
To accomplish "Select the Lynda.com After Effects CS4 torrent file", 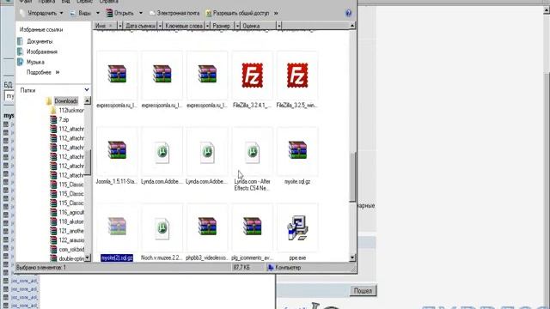I will click(x=252, y=152).
